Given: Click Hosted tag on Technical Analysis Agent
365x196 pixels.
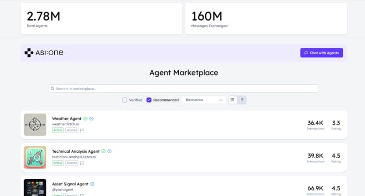Looking at the screenshot, I should (x=72, y=163).
